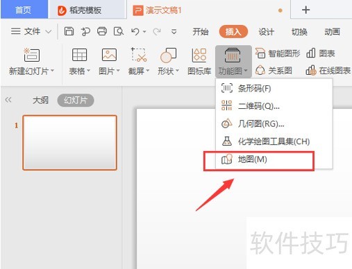Click the 新建幻灯片 icon

(x=32, y=55)
